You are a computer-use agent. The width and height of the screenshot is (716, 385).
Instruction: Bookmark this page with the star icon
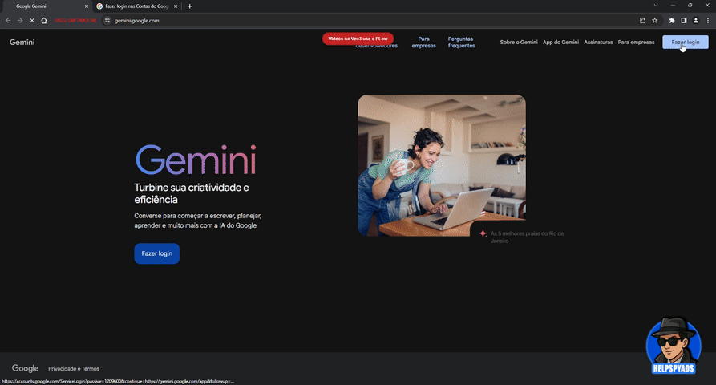655,20
